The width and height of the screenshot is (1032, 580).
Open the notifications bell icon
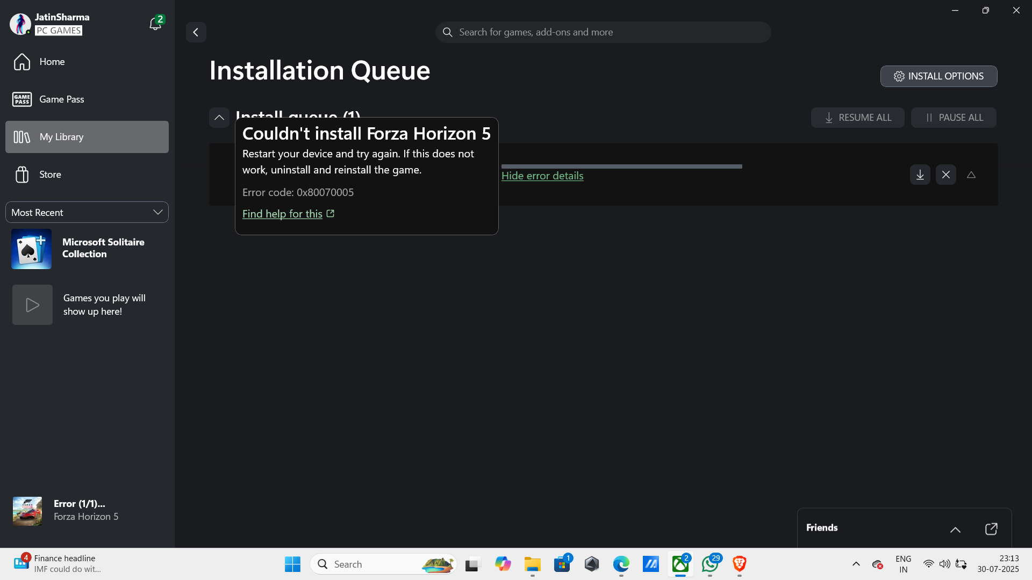click(x=155, y=24)
